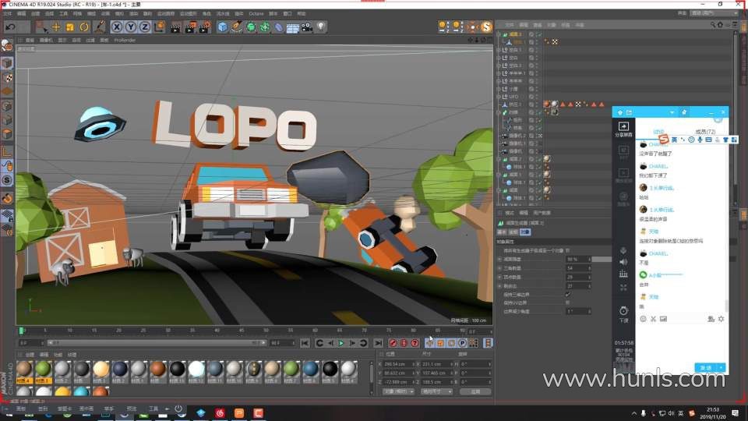The width and height of the screenshot is (748, 421).
Task: Open the object coordinate system dropdown
Action: pyautogui.click(x=400, y=391)
